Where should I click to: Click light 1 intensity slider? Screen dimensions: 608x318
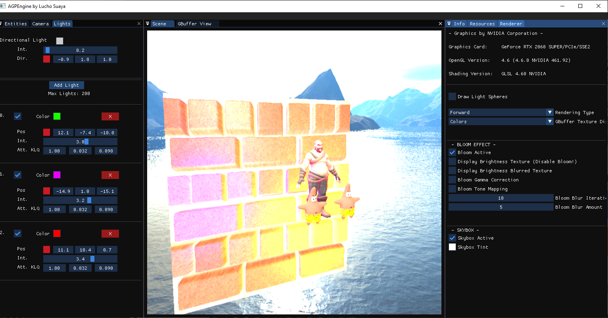(80, 200)
